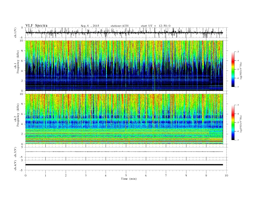Click the ch.1 voltage waveform trace at the top
This screenshot has height=197, width=255.
point(124,33)
